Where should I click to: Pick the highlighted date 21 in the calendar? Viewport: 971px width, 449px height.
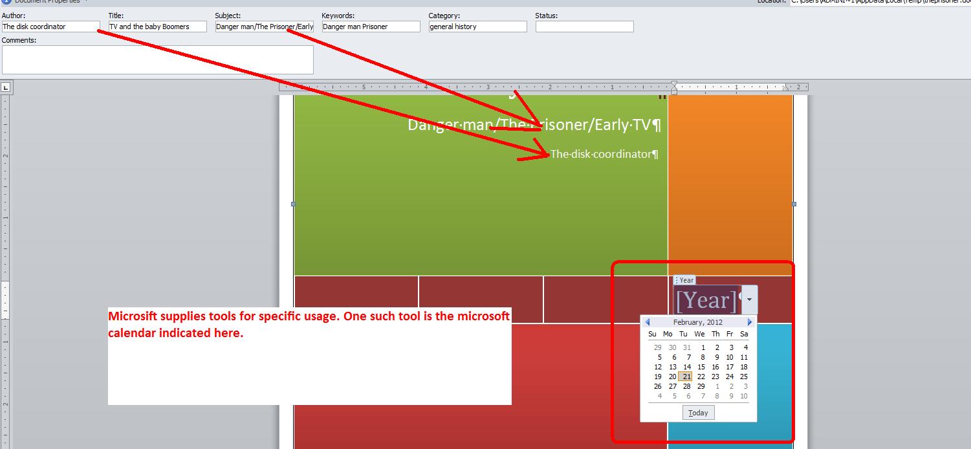pos(686,377)
